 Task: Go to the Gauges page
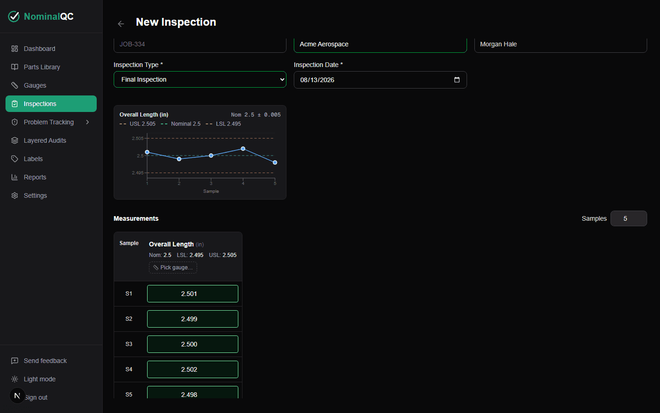click(x=51, y=85)
